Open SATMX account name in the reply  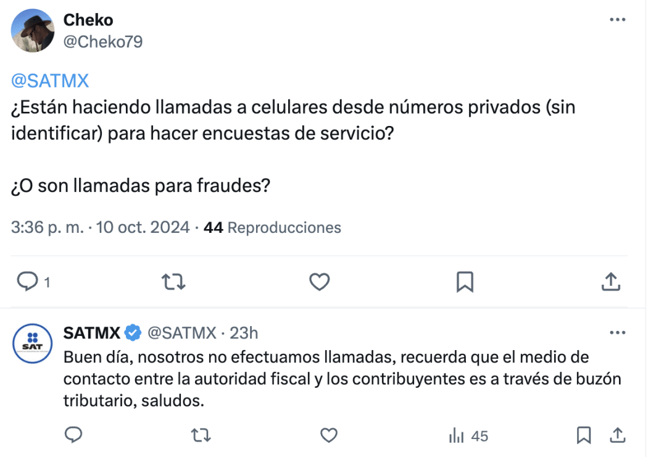pyautogui.click(x=92, y=333)
